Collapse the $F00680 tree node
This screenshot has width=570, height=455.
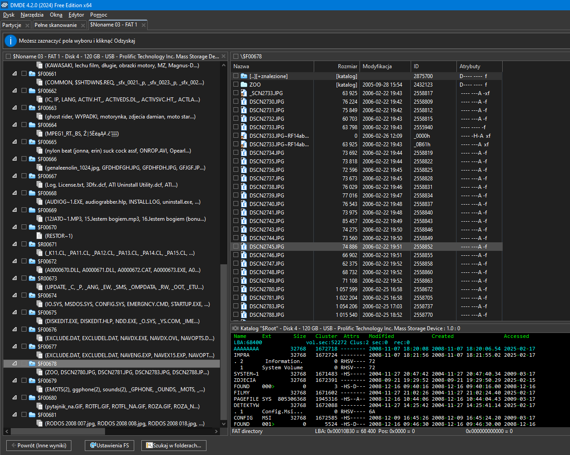click(x=14, y=398)
